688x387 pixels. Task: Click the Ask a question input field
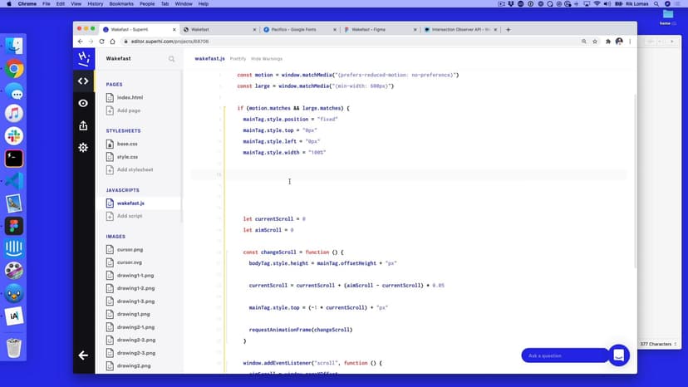pos(563,355)
